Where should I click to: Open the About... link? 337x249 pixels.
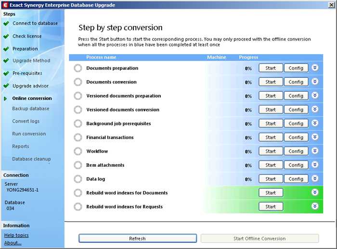pos(13,243)
